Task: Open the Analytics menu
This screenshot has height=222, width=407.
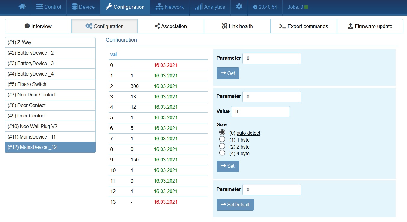Action: (210, 7)
